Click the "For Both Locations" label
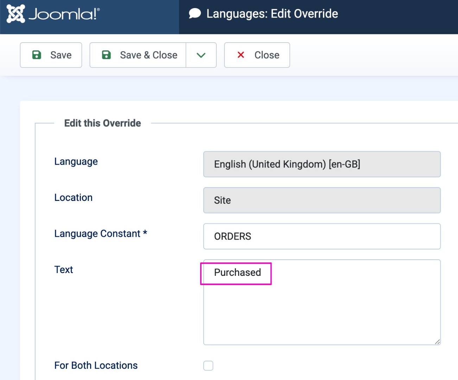The height and width of the screenshot is (380, 458). [96, 366]
